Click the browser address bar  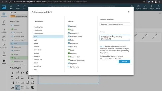pos(78,2)
